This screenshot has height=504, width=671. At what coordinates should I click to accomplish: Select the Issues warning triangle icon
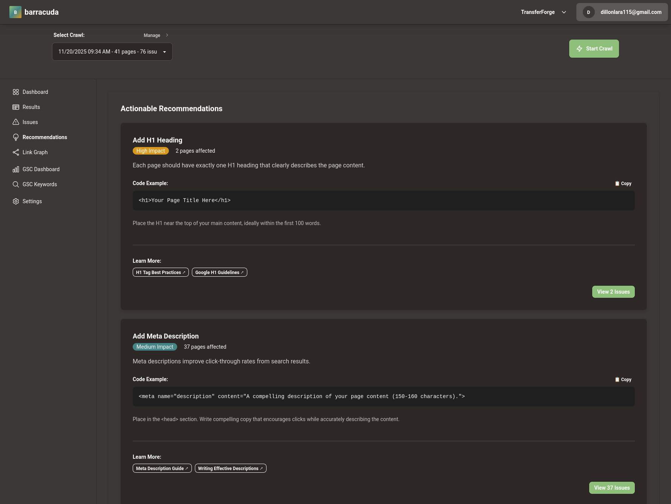click(x=16, y=122)
